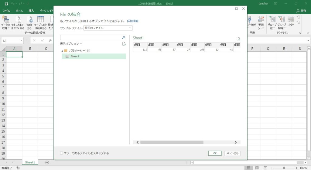
Task: Click the search magnifier icon in dialog
Action: coord(123,37)
